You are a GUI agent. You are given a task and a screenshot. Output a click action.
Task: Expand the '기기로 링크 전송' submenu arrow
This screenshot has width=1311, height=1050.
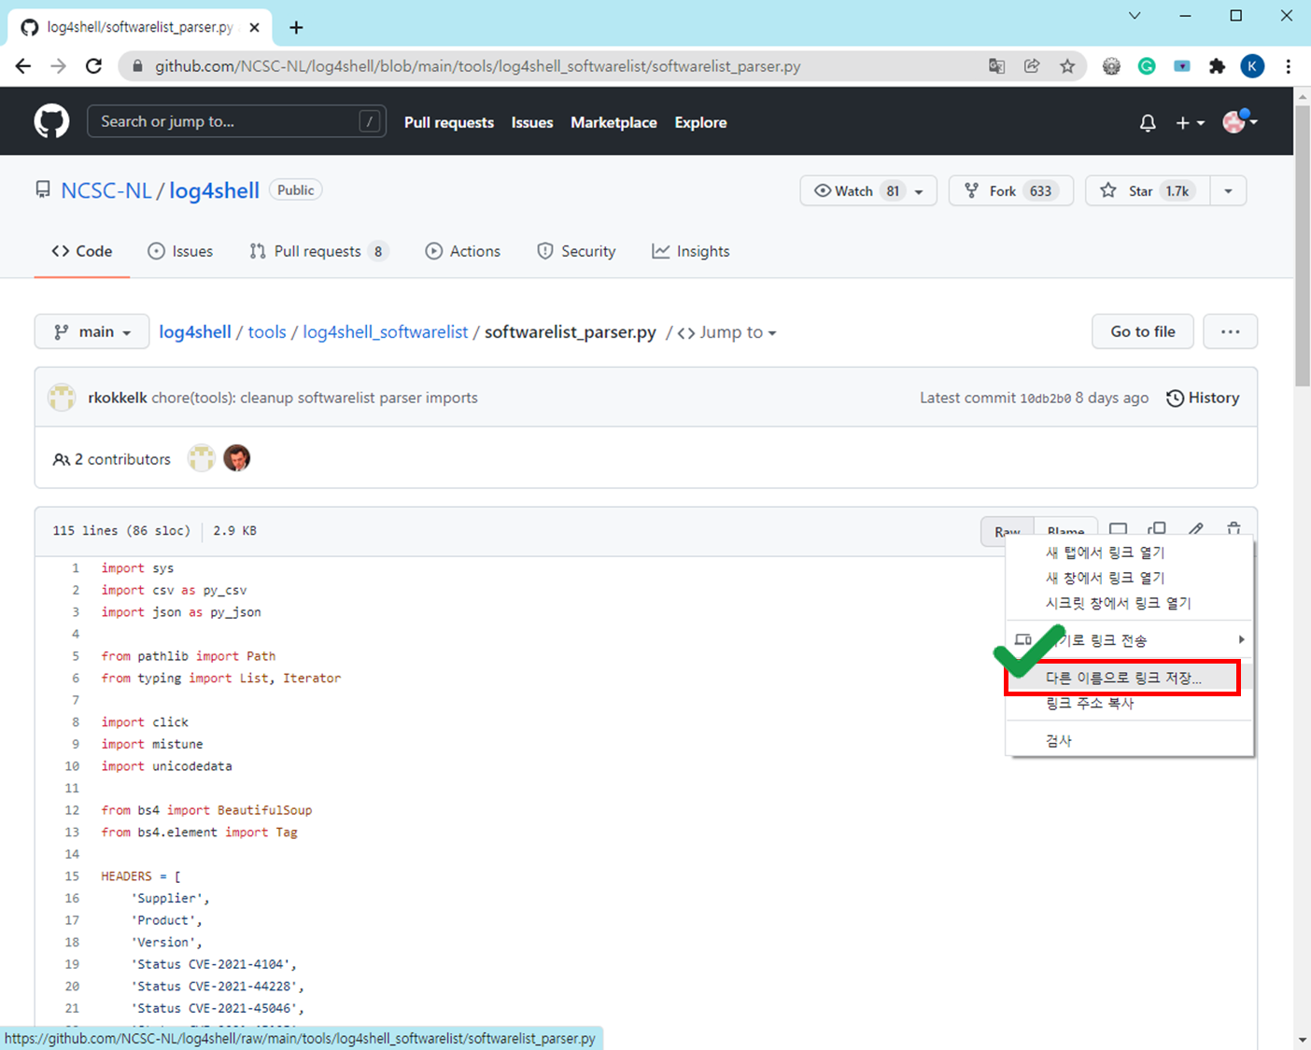[1241, 639]
